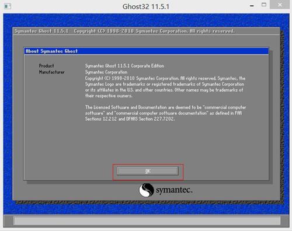292x231 pixels.
Task: Click the Ghost32 window system icon
Action: tap(8, 6)
